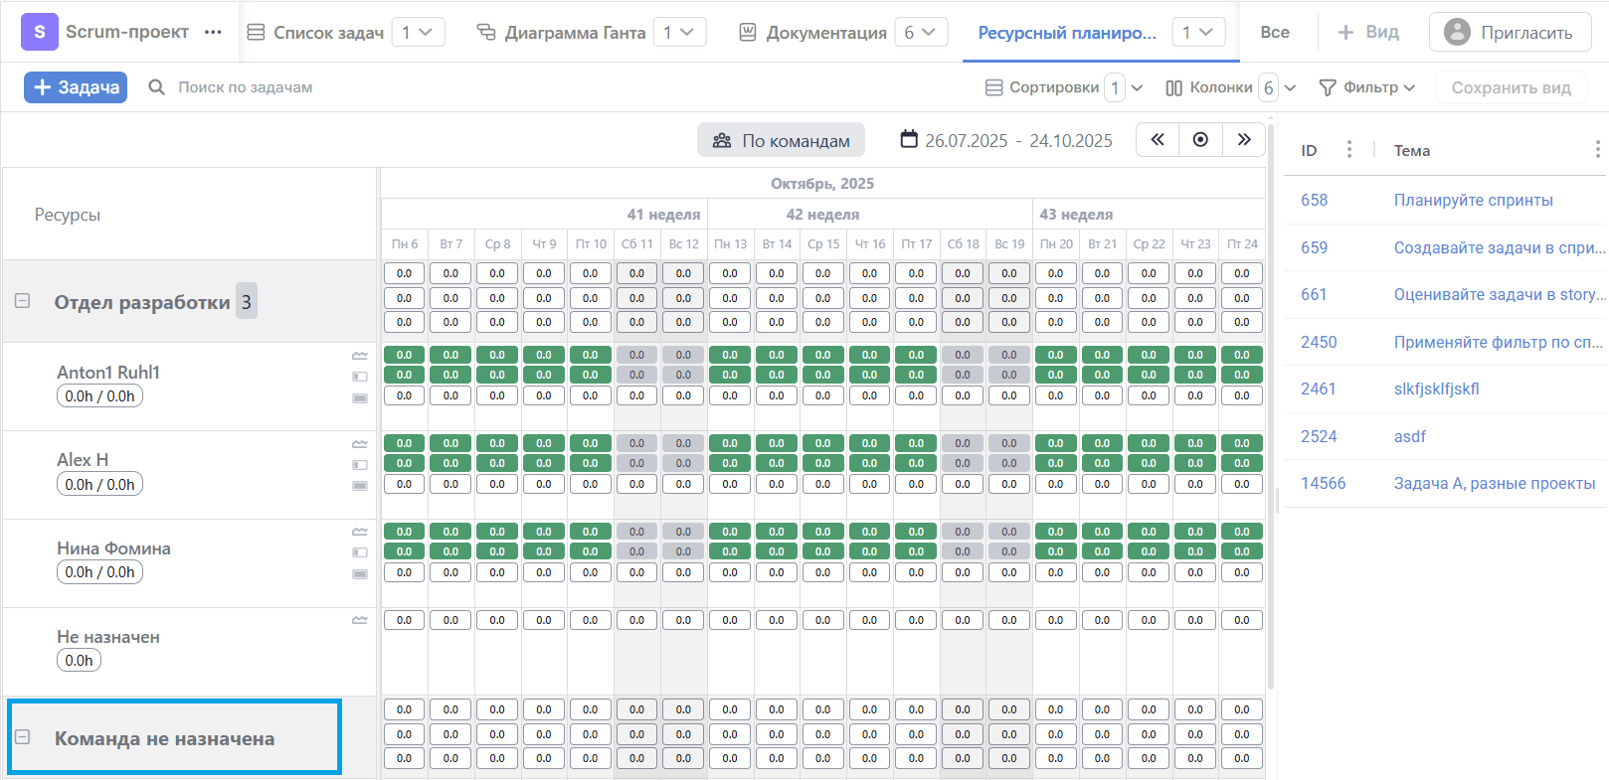The image size is (1609, 780).
Task: Toggle the По командам grouping button
Action: tap(781, 140)
